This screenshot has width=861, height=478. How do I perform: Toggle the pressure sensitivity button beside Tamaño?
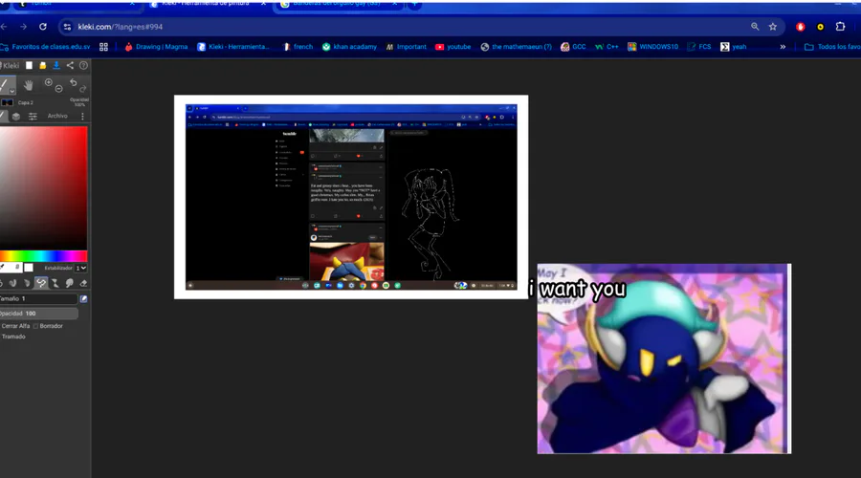click(83, 299)
